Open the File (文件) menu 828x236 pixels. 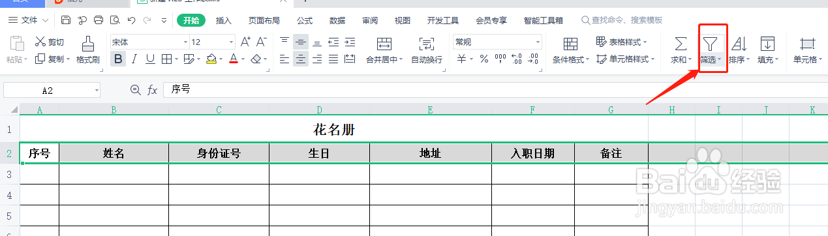click(x=29, y=20)
